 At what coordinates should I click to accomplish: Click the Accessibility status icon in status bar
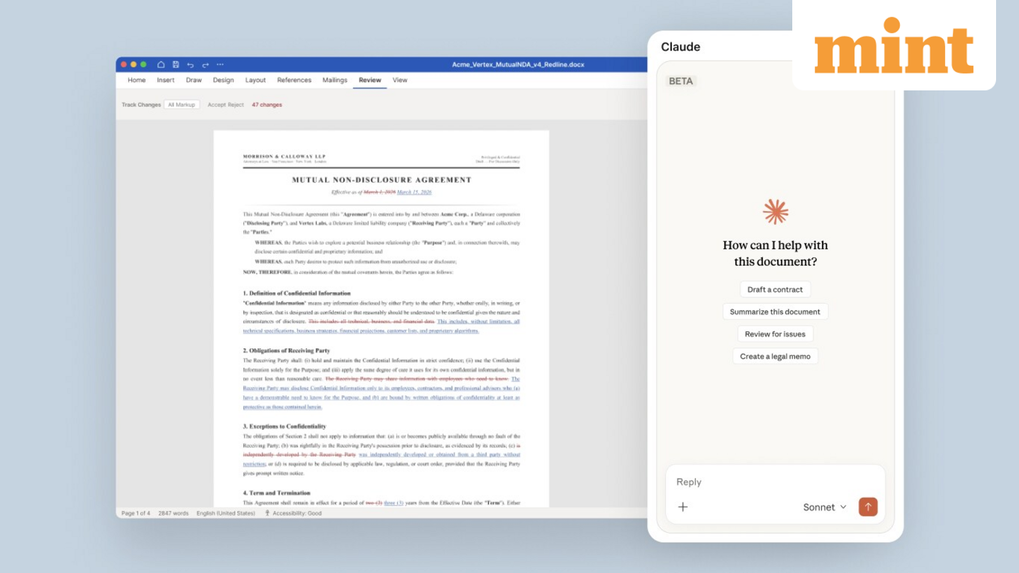(x=267, y=513)
